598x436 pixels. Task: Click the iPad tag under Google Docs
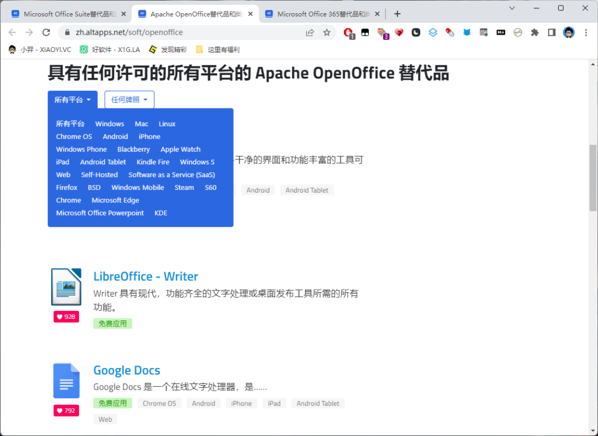coord(274,403)
